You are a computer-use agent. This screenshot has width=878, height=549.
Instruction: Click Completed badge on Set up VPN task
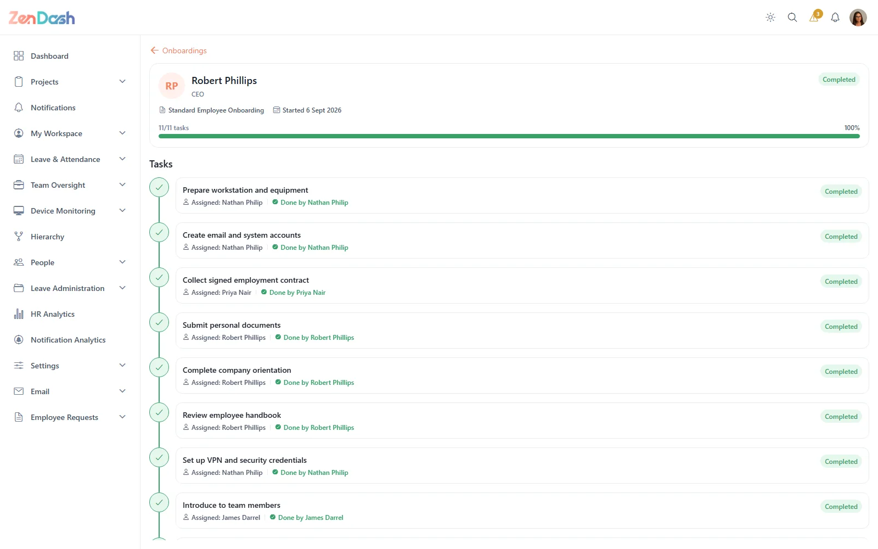[x=841, y=462]
